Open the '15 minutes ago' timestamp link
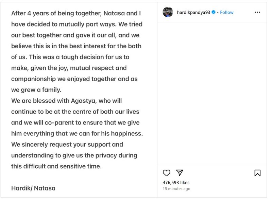The height and width of the screenshot is (201, 272). click(x=176, y=189)
